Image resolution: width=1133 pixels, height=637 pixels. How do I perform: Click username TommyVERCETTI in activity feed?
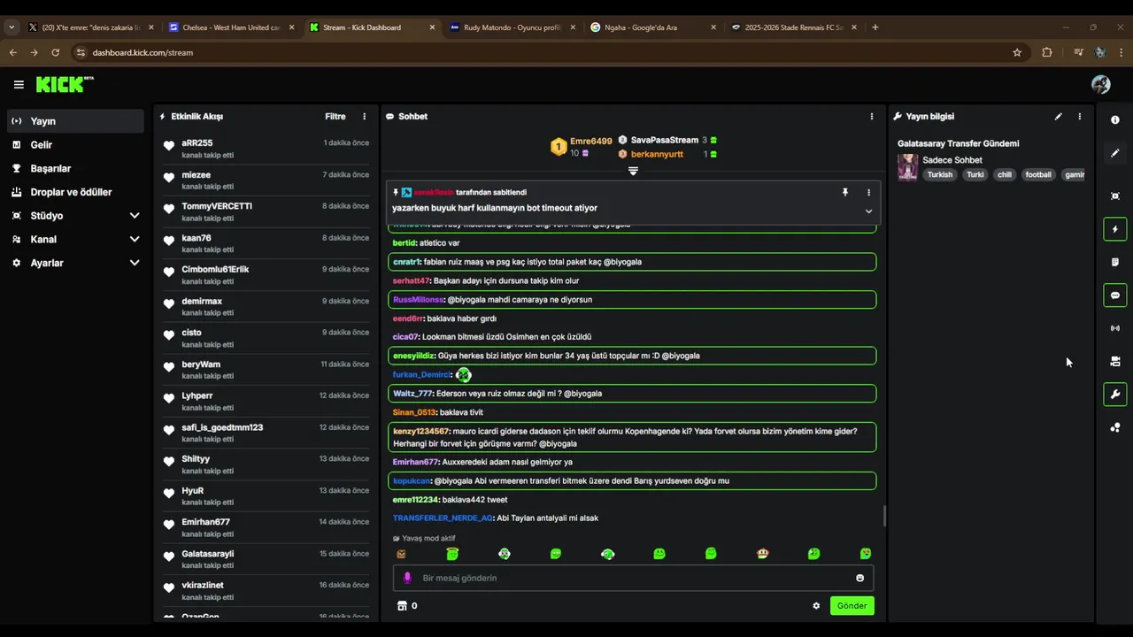[217, 206]
